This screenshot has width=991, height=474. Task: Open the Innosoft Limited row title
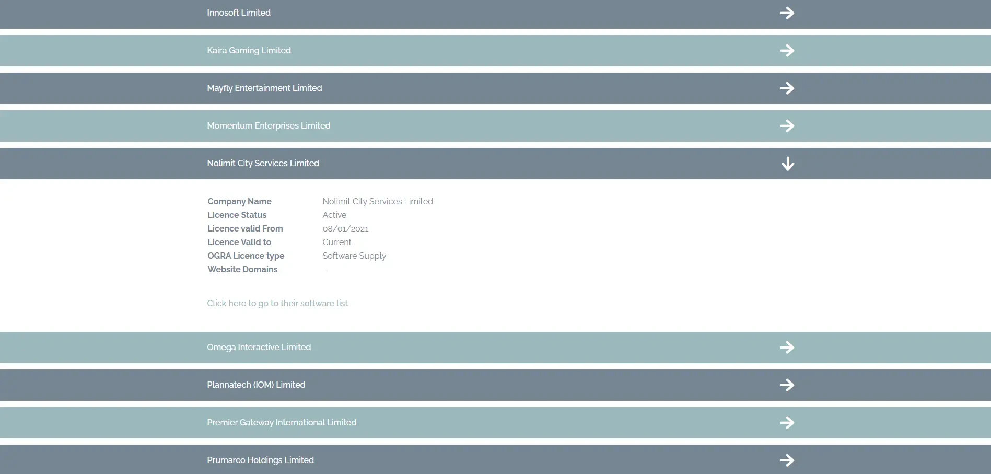(x=239, y=13)
